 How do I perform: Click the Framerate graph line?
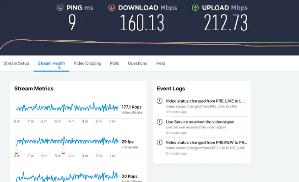tap(67, 141)
